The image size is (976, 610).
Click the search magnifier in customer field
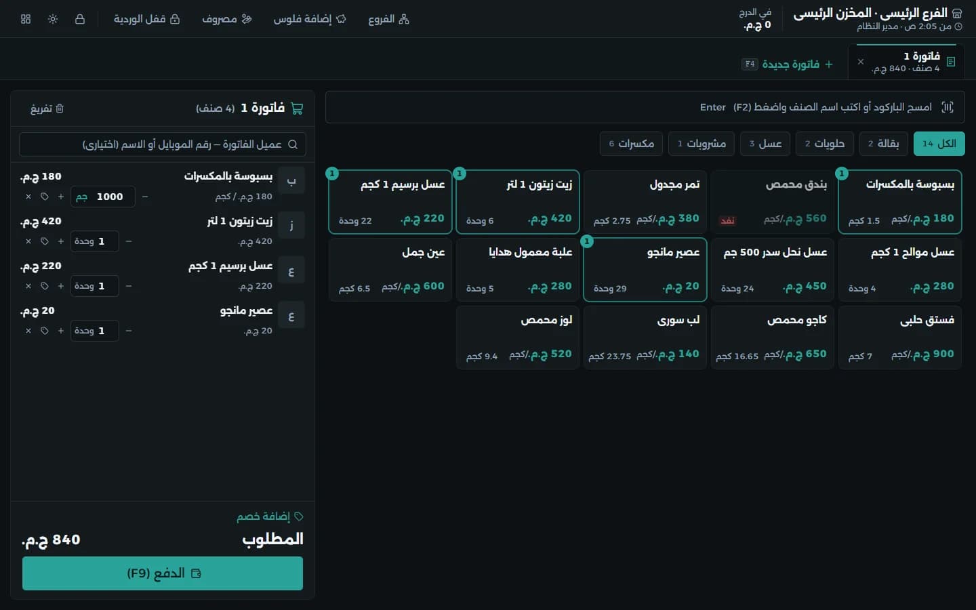[x=293, y=144]
